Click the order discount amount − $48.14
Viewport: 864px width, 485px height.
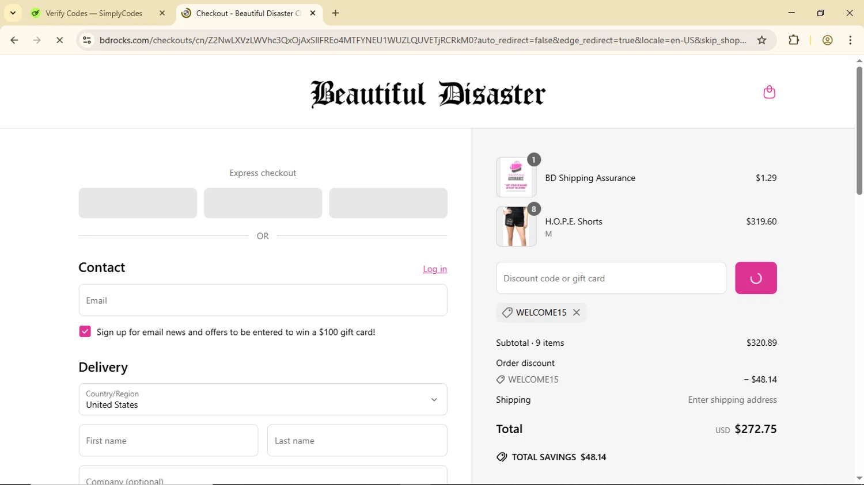760,380
